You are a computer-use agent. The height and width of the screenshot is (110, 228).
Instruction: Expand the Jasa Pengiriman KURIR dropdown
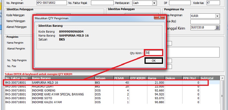point(217,16)
